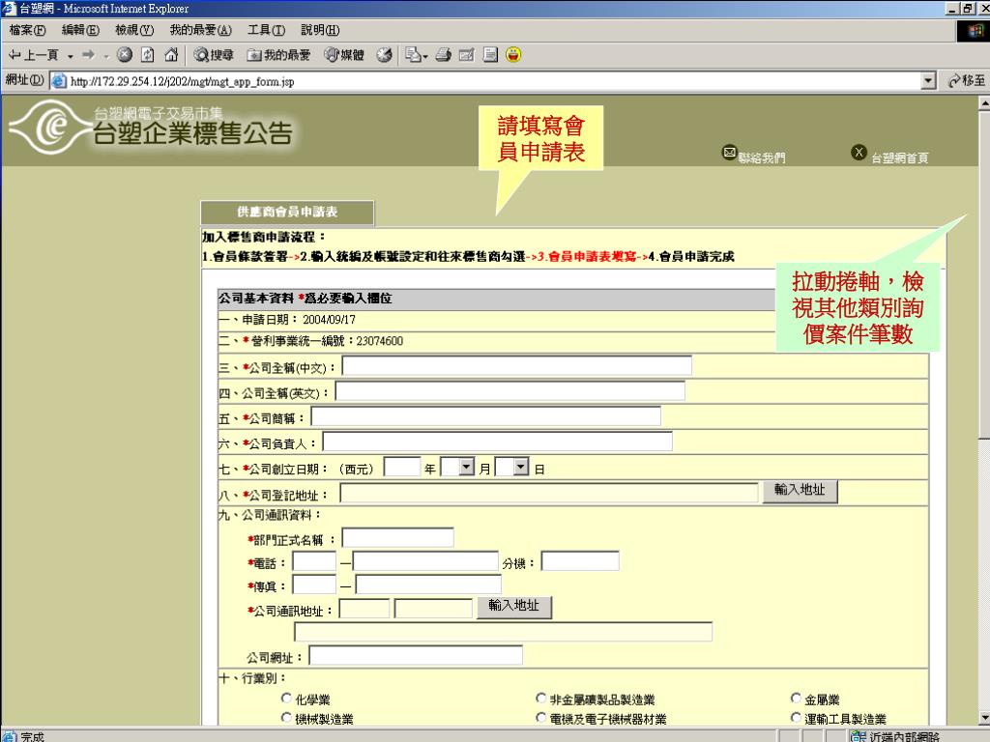This screenshot has height=742, width=990.
Task: Click the 公司負責人 input field
Action: point(497,442)
